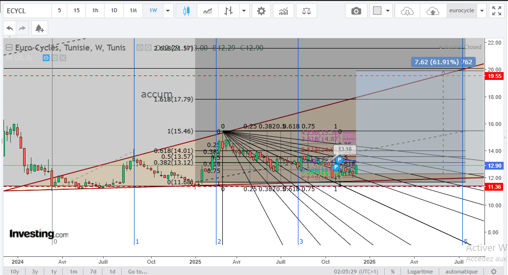Toggle automatique scale mode

click(x=461, y=272)
